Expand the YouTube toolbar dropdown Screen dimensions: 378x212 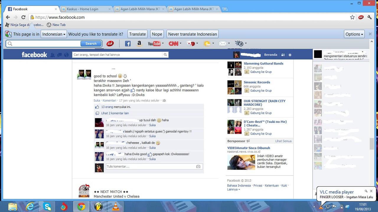click(163, 44)
